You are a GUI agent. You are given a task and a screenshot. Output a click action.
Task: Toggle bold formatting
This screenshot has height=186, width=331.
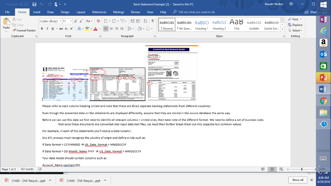(42, 28)
